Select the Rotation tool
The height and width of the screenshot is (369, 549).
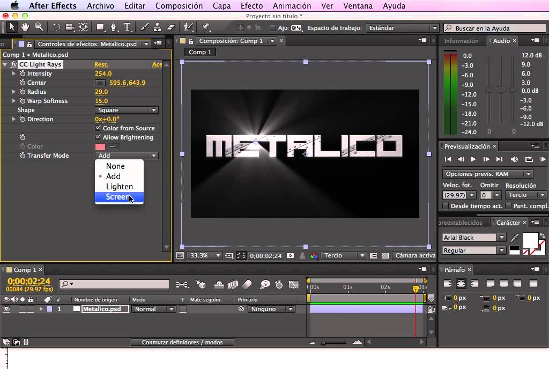56,27
